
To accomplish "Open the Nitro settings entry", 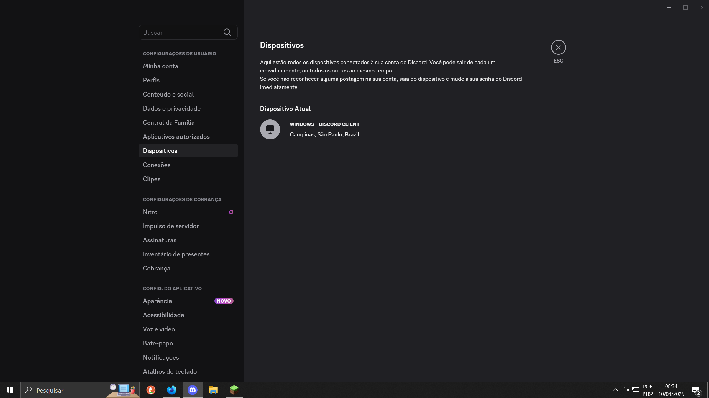I will click(x=188, y=212).
